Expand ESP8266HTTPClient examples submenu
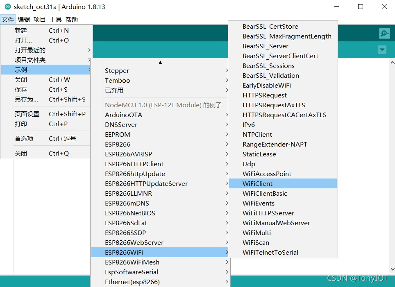The width and height of the screenshot is (395, 287). 160,164
